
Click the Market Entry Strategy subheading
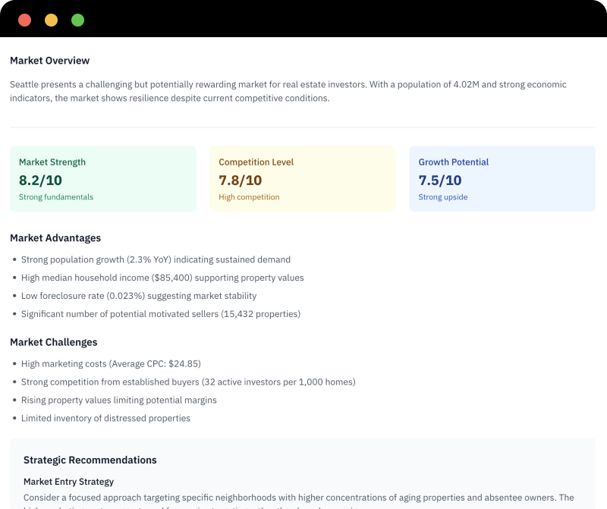pos(68,481)
